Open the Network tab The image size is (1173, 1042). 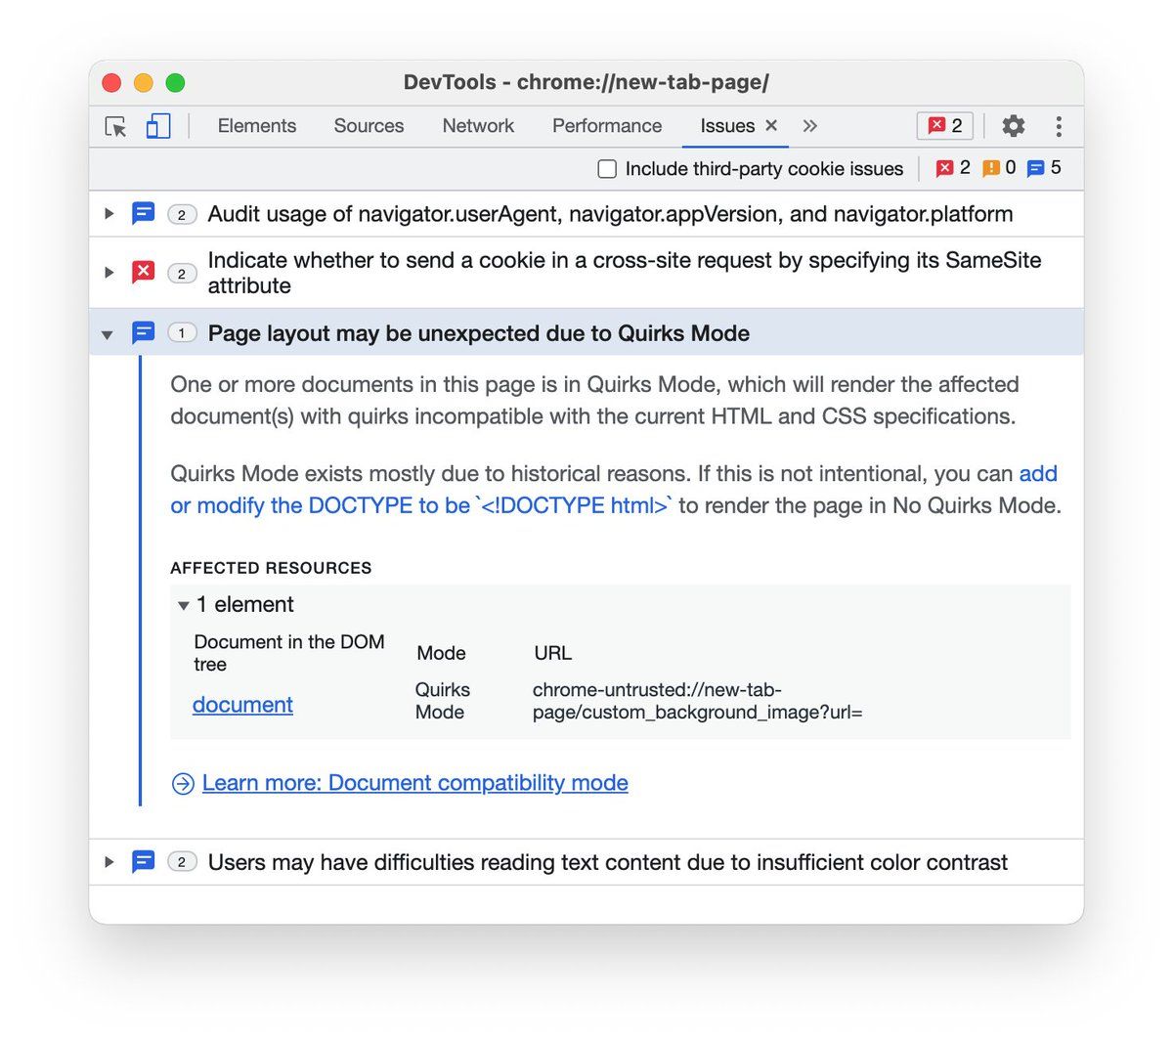point(478,126)
